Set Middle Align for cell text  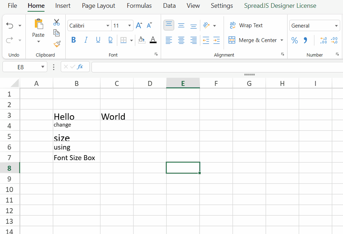pyautogui.click(x=181, y=25)
